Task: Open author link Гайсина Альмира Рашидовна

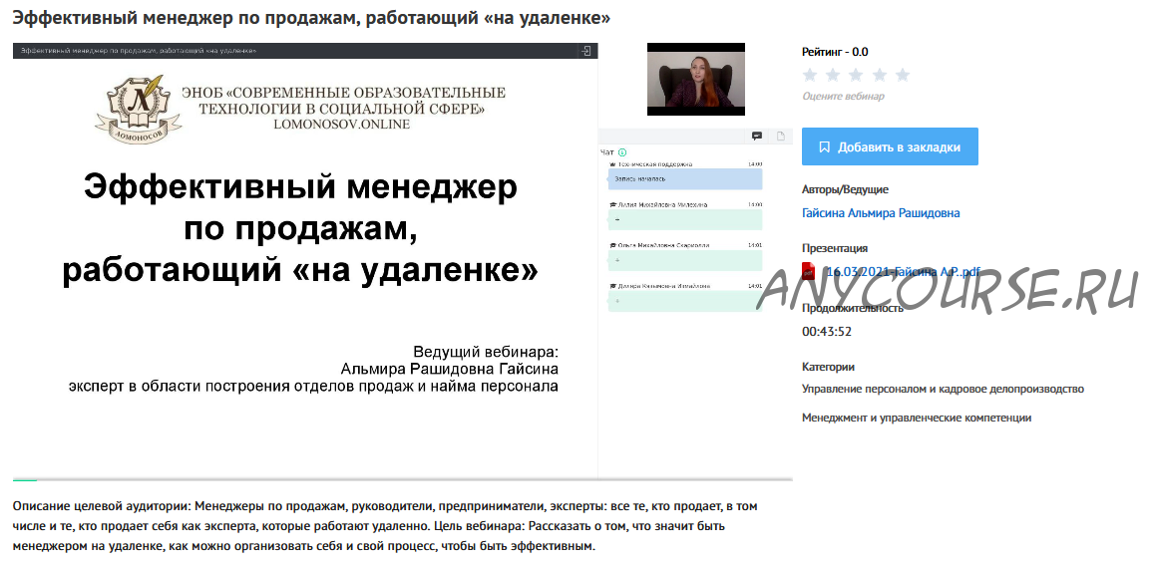Action: point(881,213)
